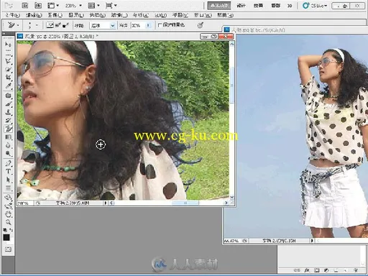Open the 窗口(W) menu
Image resolution: width=368 pixels, height=276 pixels.
pos(203,15)
